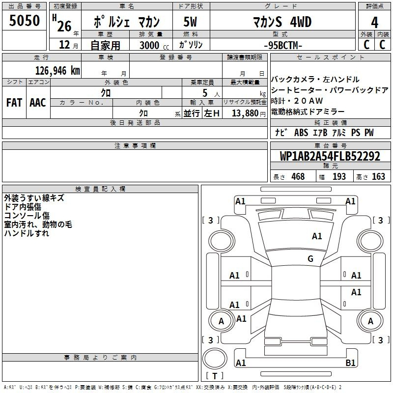The height and width of the screenshot is (393, 393).
Task: Select the mileage 126,946 km
Action: [57, 71]
